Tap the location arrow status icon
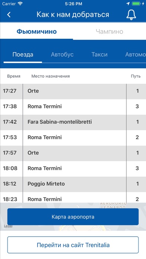Image resolution: width=146 pixels, height=259 pixels. pyautogui.click(x=128, y=4)
